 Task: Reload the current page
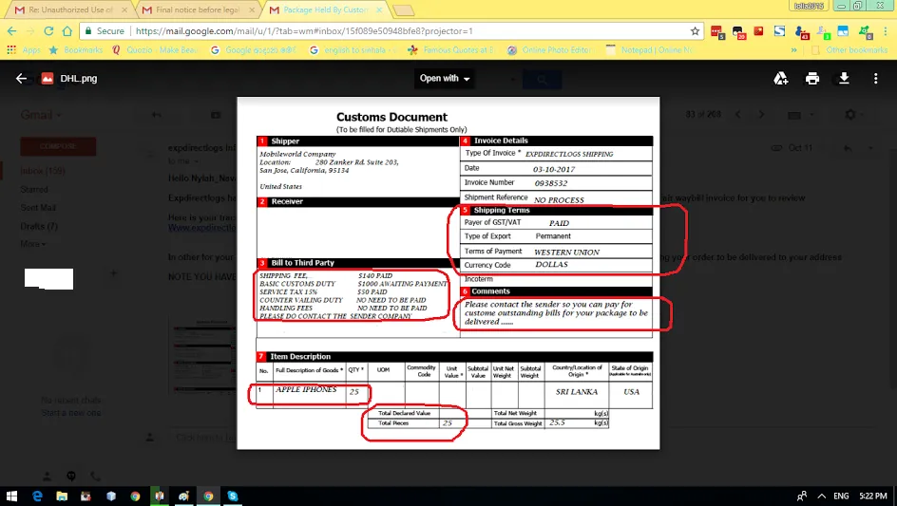click(x=48, y=31)
